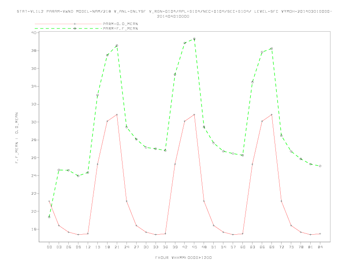Click x-axis tick label 09
Viewport: 349px width, 269px height.
78,247
